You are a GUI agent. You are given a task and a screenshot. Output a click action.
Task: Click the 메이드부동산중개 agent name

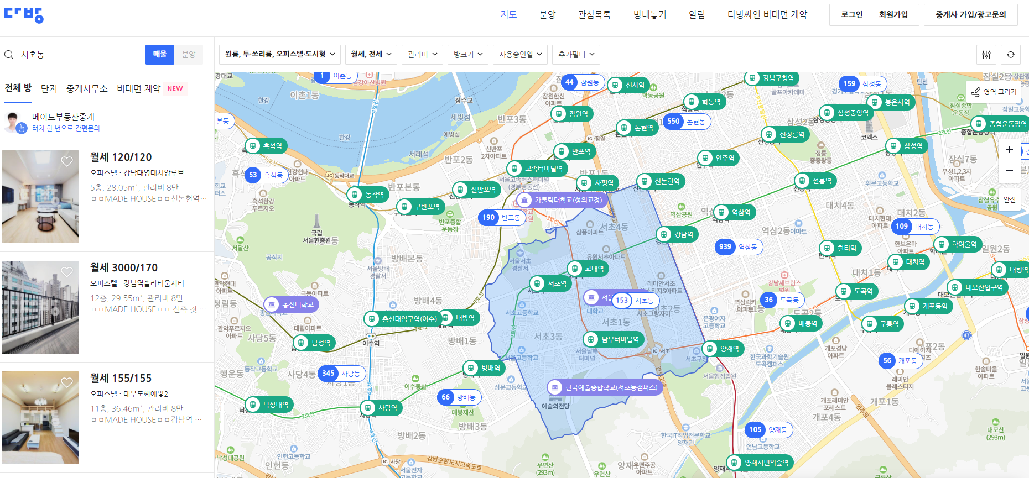pos(63,117)
